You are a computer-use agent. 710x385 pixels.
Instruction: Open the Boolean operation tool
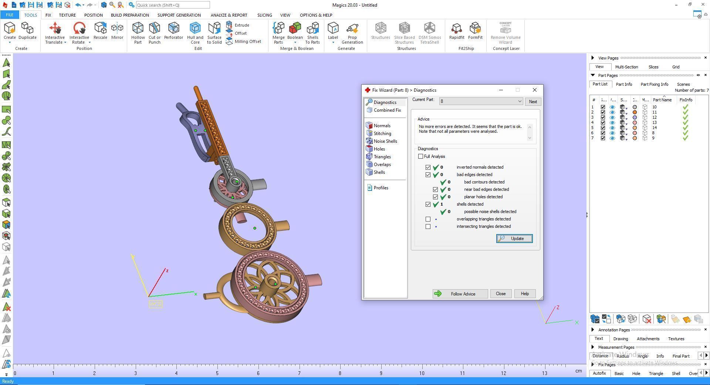coord(295,31)
